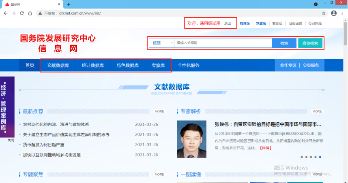Open the 专家库 navigation item
The height and width of the screenshot is (183, 348).
click(158, 65)
